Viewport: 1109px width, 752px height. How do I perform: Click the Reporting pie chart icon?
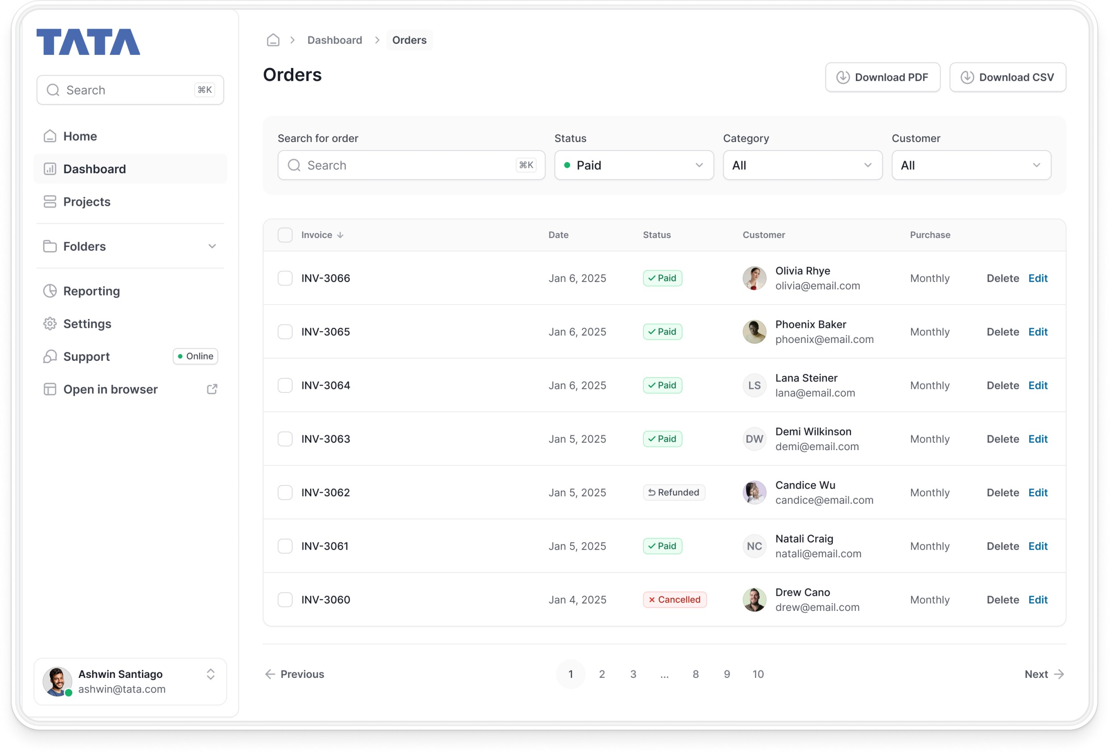pos(50,291)
